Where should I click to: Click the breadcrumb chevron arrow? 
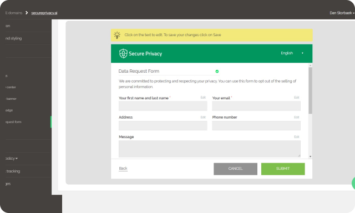27,13
